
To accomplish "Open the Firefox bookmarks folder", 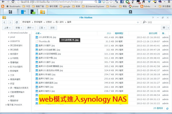I will click(x=111, y=6).
